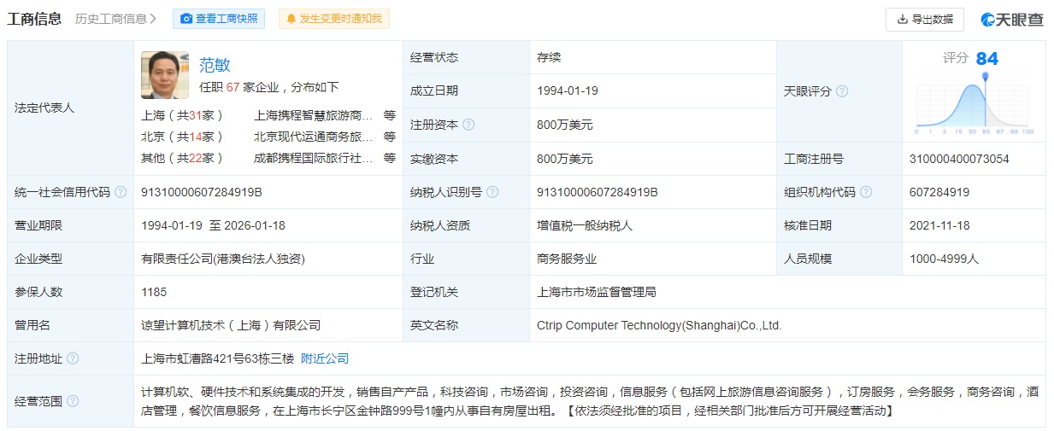
Task: Click 等 after Beijing company row
Action: (x=390, y=137)
